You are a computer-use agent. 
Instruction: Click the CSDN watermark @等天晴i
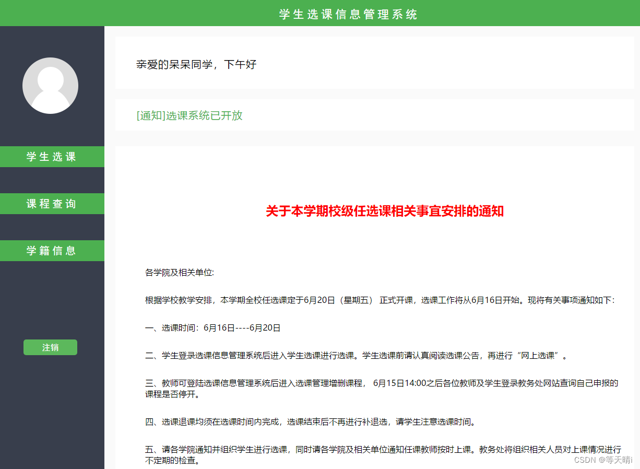pyautogui.click(x=603, y=460)
